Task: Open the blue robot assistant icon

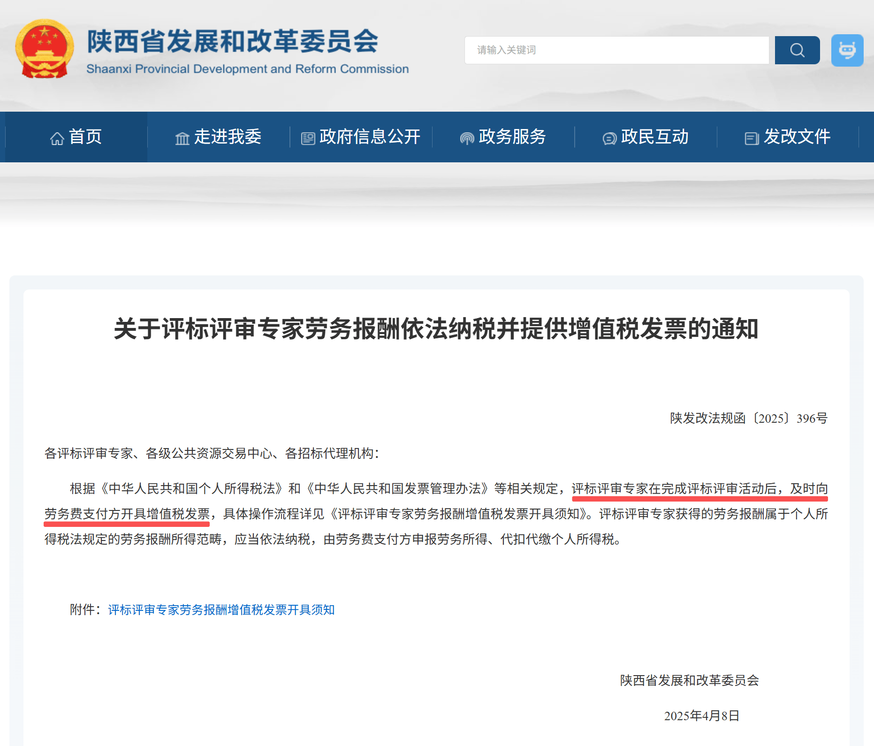Action: tap(847, 50)
